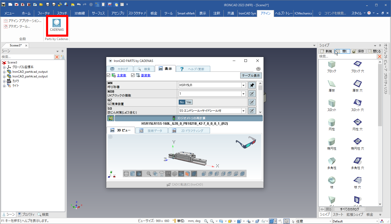Click the 副変数 link

pyautogui.click(x=146, y=75)
